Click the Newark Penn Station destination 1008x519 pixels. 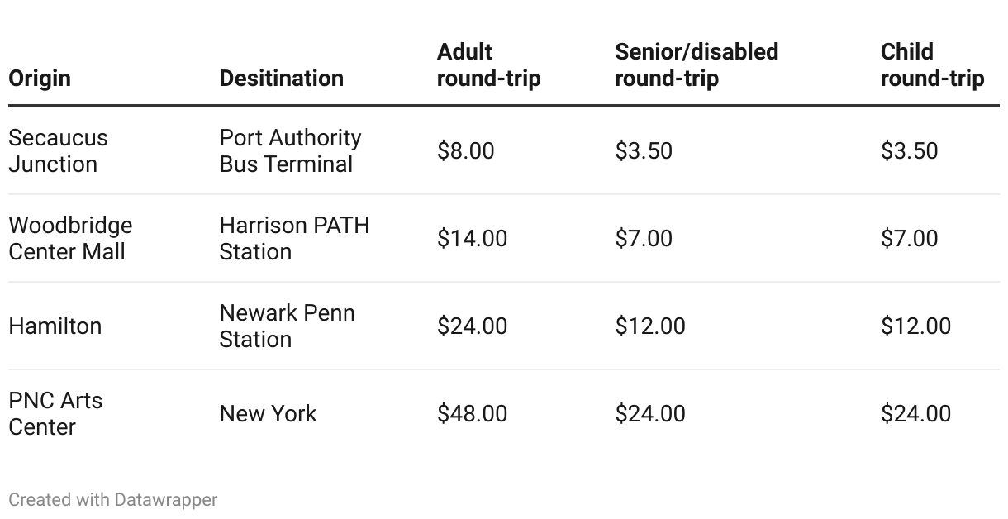pyautogui.click(x=287, y=326)
